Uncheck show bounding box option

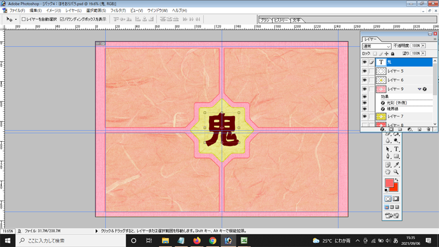point(61,19)
